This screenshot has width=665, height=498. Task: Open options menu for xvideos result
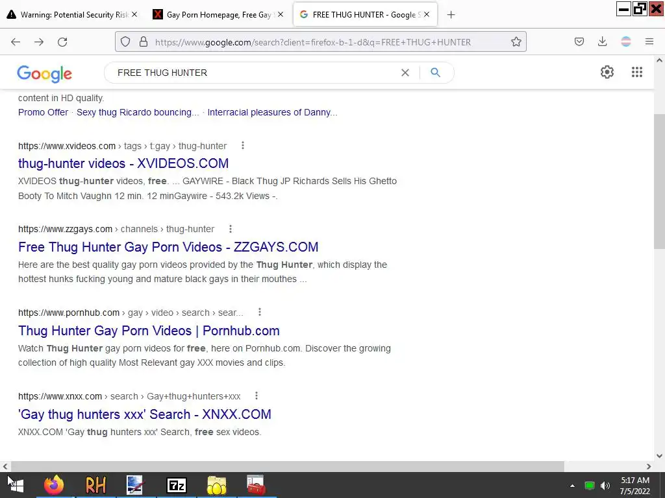[243, 146]
